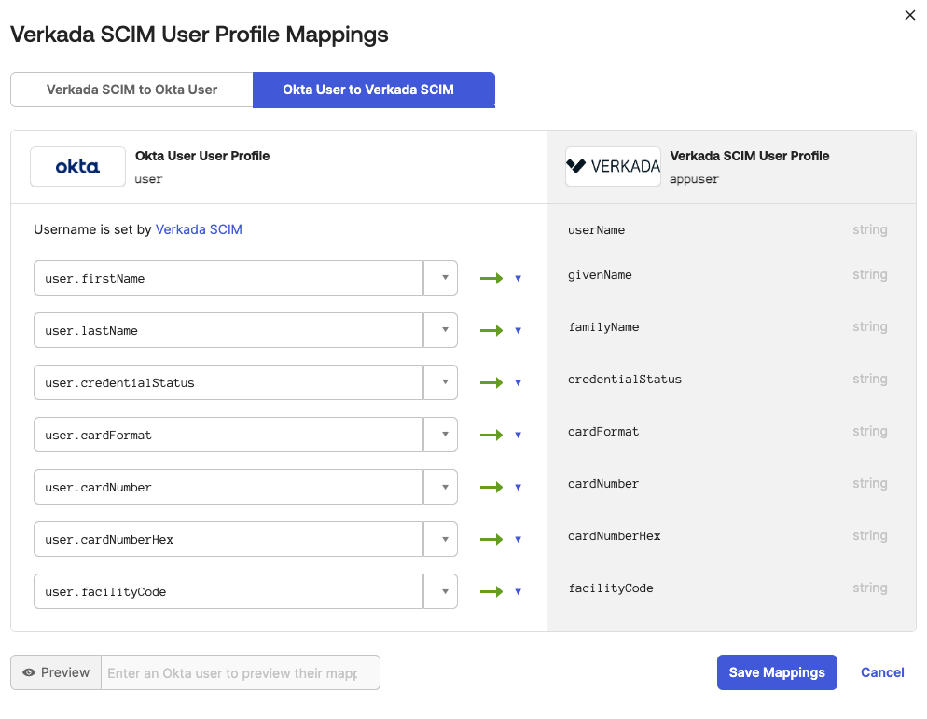Click the green arrow for cardNumberHex row

pos(491,539)
